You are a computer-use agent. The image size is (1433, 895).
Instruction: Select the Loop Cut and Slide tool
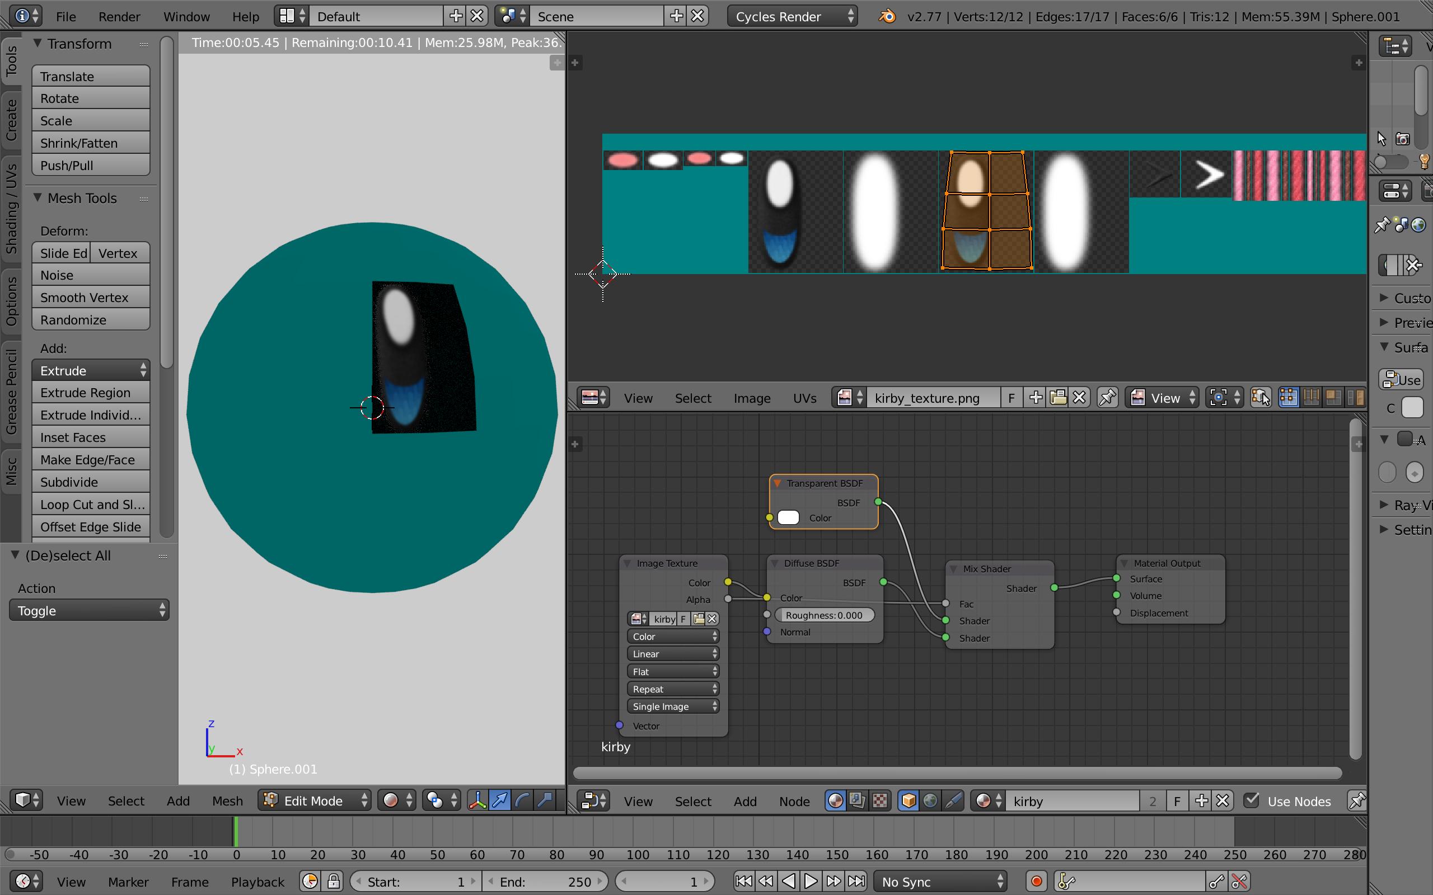(90, 504)
